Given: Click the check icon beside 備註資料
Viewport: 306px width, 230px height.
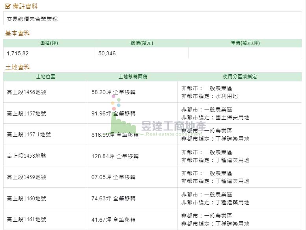Looking at the screenshot, I should [x=7, y=6].
